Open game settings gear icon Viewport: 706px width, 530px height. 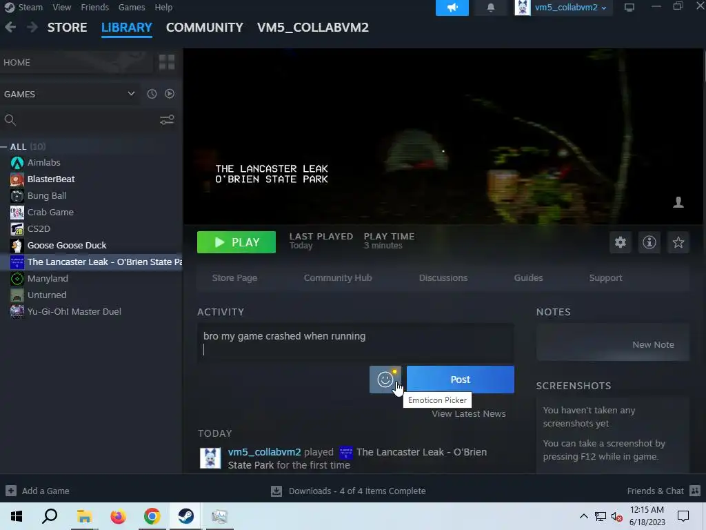coord(621,242)
